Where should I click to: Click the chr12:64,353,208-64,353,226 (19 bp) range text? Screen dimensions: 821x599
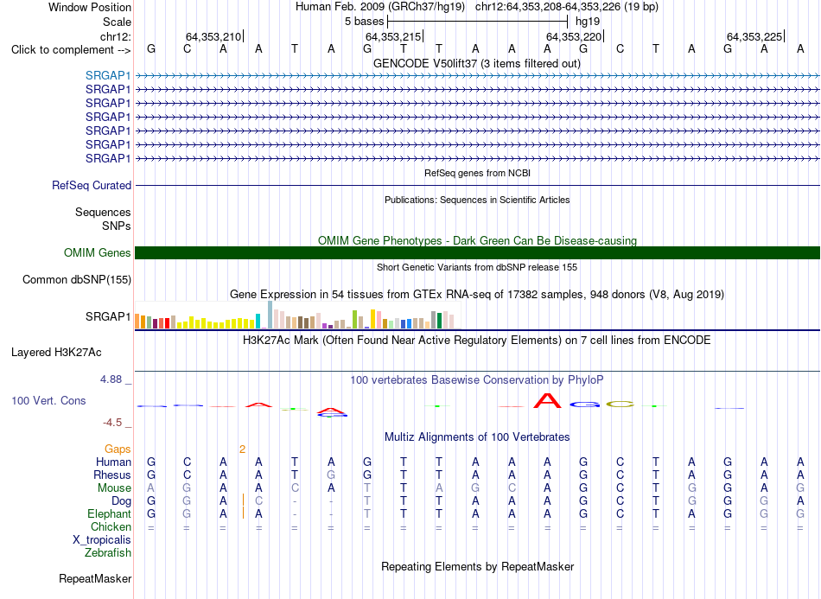pos(567,7)
